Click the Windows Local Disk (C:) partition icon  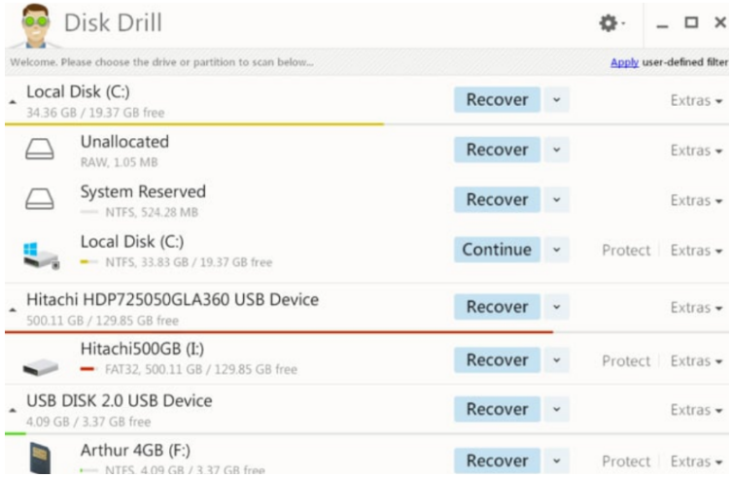pos(41,254)
